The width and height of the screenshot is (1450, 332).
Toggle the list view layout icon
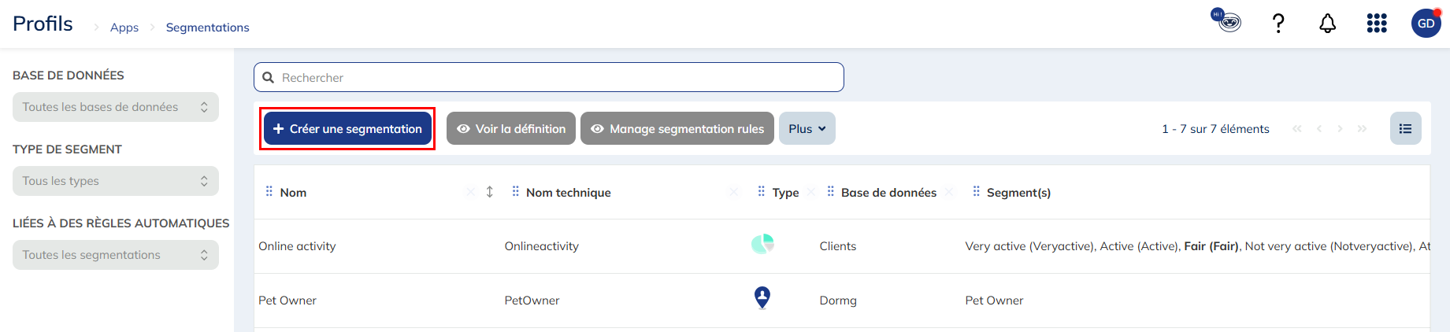click(x=1405, y=129)
